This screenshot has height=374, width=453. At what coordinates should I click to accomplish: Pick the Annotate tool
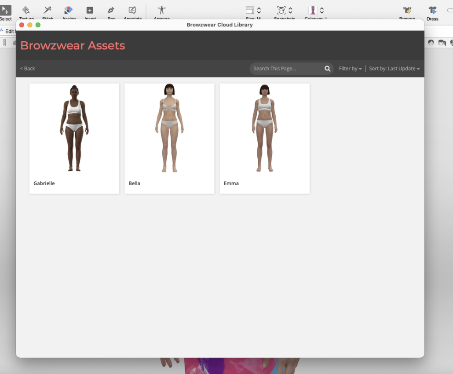[x=132, y=11]
